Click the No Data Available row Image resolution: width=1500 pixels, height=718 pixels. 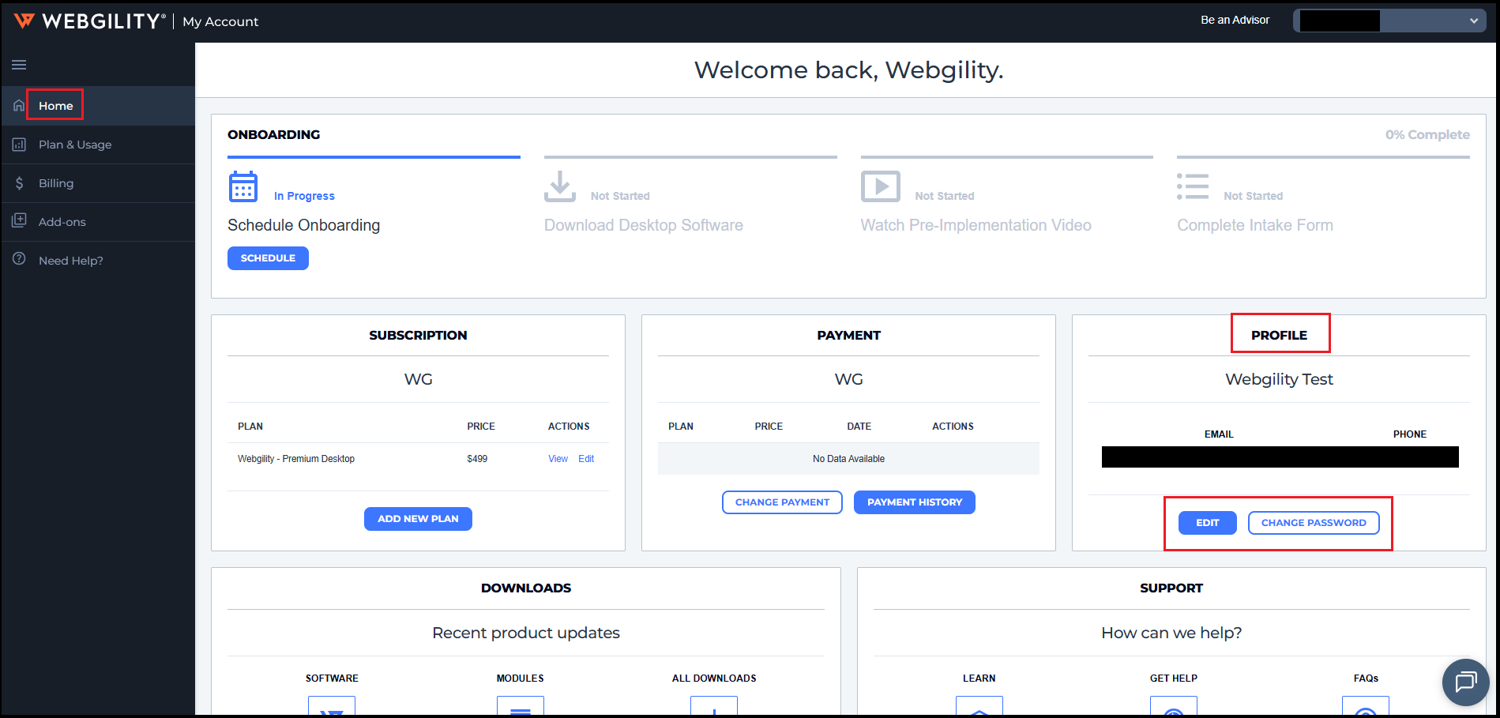[849, 459]
